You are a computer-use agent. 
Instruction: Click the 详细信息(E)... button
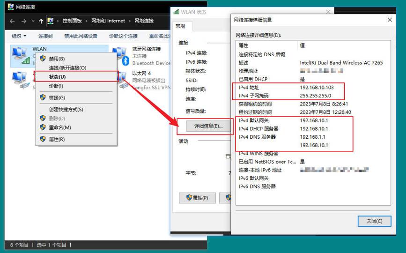[x=205, y=126]
